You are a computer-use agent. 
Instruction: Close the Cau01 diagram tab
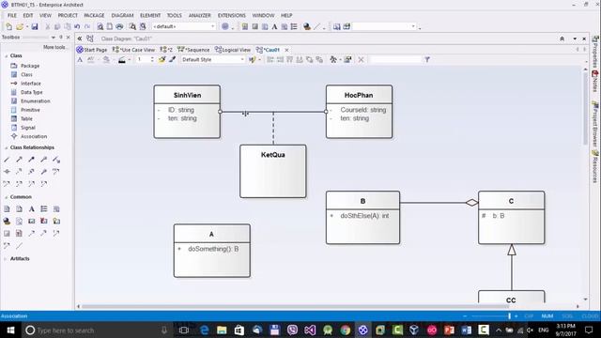pos(286,50)
